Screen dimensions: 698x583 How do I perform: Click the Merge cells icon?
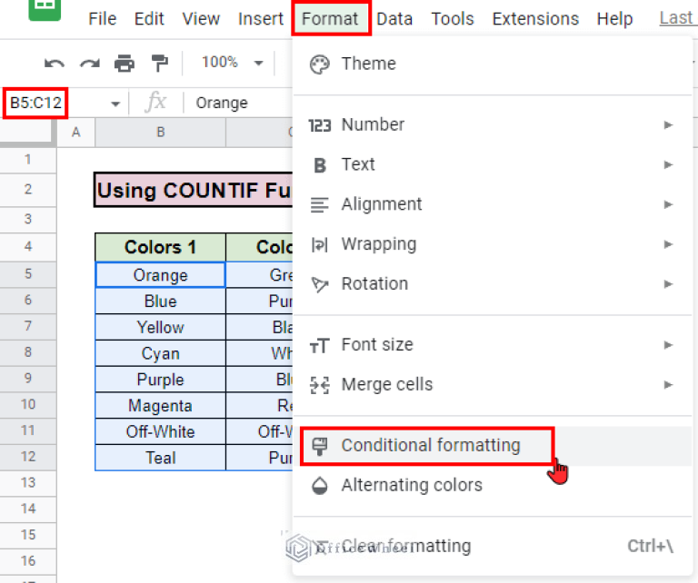coord(320,385)
